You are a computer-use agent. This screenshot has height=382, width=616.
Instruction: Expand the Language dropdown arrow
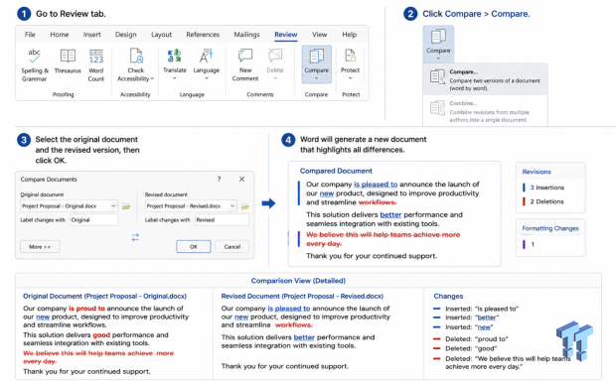(x=206, y=78)
